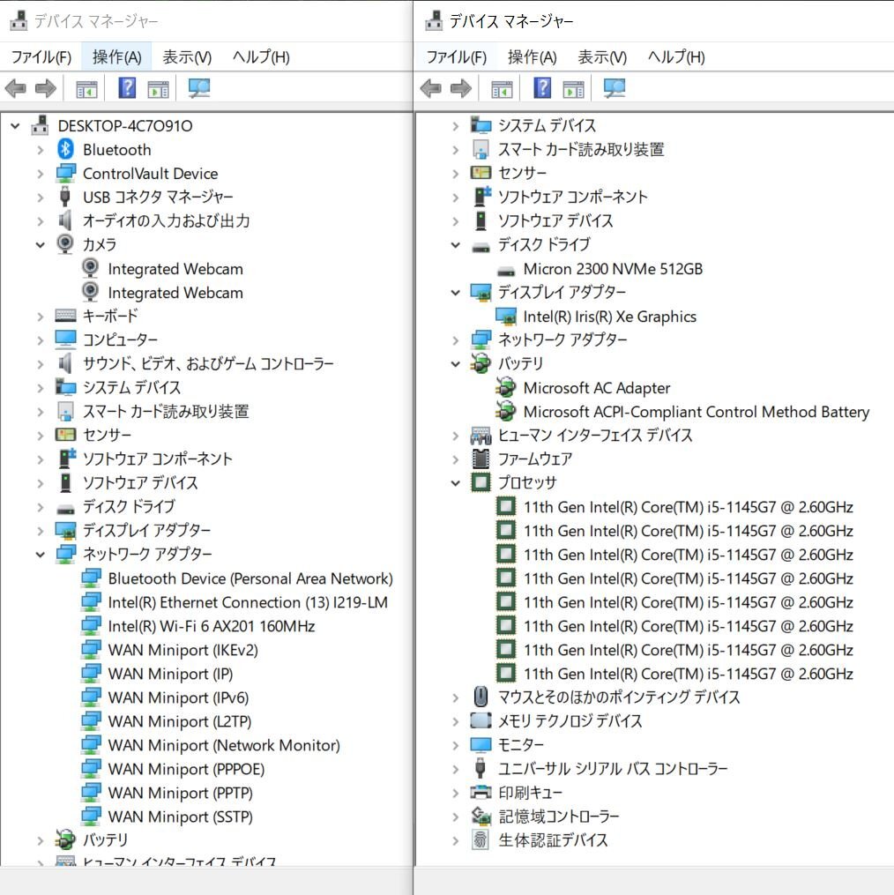The width and height of the screenshot is (894, 895).
Task: Select メモリ テクノロジ デバイス category
Action: coord(570,721)
